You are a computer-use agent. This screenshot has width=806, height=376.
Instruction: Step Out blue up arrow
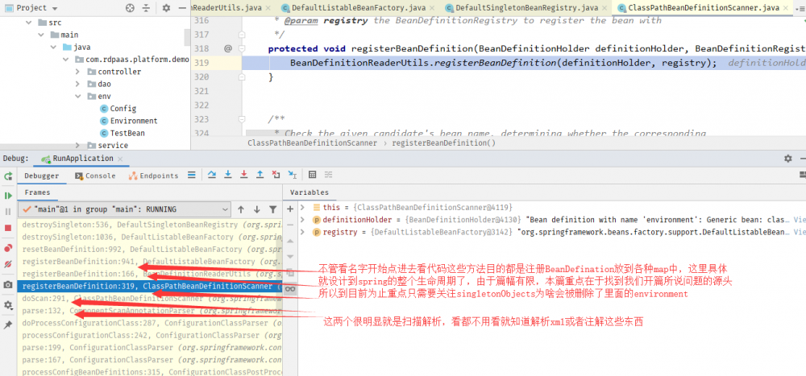coord(260,175)
